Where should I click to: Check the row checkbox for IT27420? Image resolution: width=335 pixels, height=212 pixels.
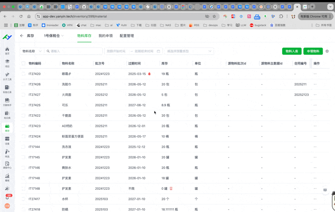pyautogui.click(x=23, y=74)
